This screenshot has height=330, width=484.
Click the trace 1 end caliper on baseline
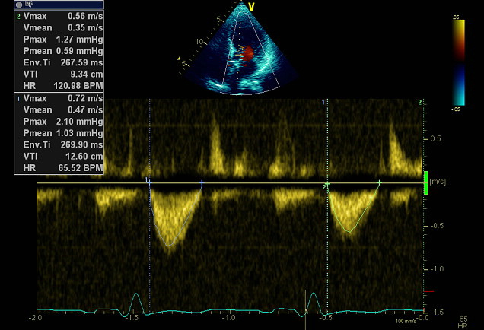(202, 182)
